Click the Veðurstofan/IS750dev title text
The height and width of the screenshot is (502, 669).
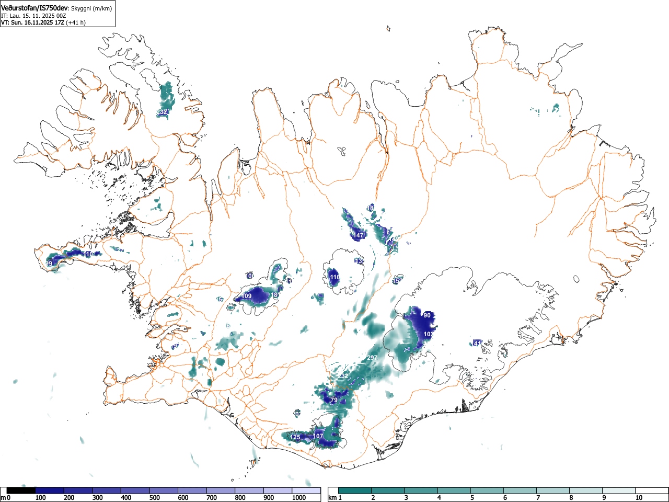34,8
